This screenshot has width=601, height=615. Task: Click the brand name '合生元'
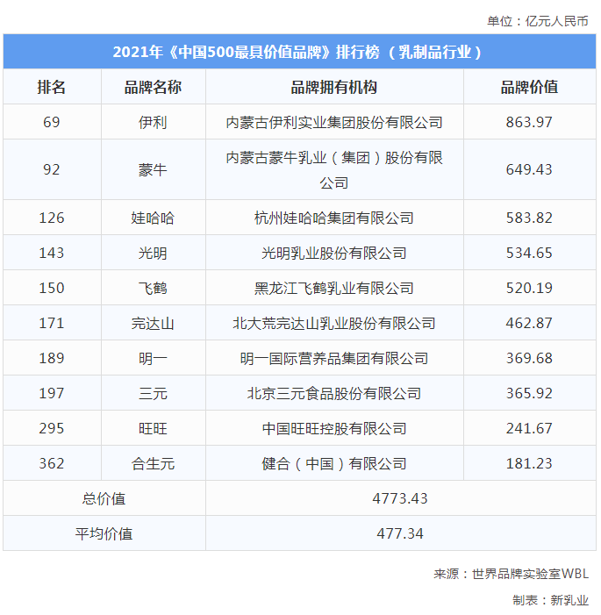coord(153,463)
